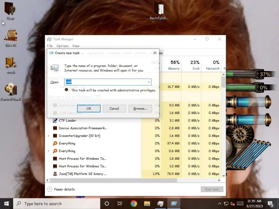Click the vertical scrollbar up arrow
Viewport: 279px width, 209px height.
click(223, 75)
